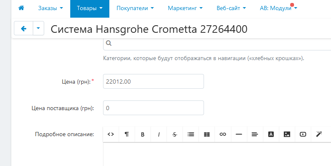The height and width of the screenshot is (166, 331).
Task: Apply italic formatting in editor
Action: pyautogui.click(x=159, y=134)
